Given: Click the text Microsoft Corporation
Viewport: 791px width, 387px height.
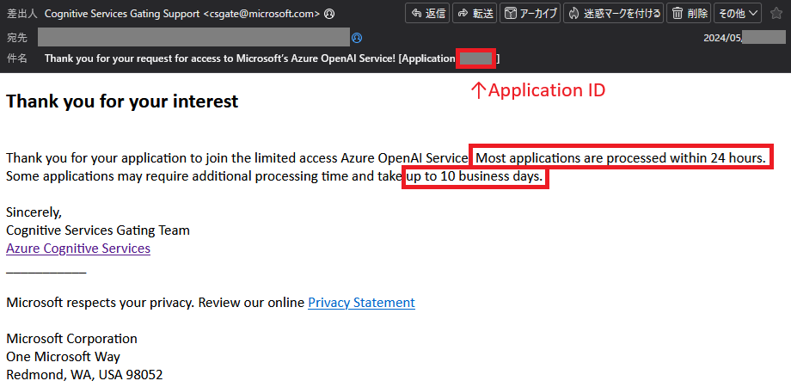Looking at the screenshot, I should 71,338.
